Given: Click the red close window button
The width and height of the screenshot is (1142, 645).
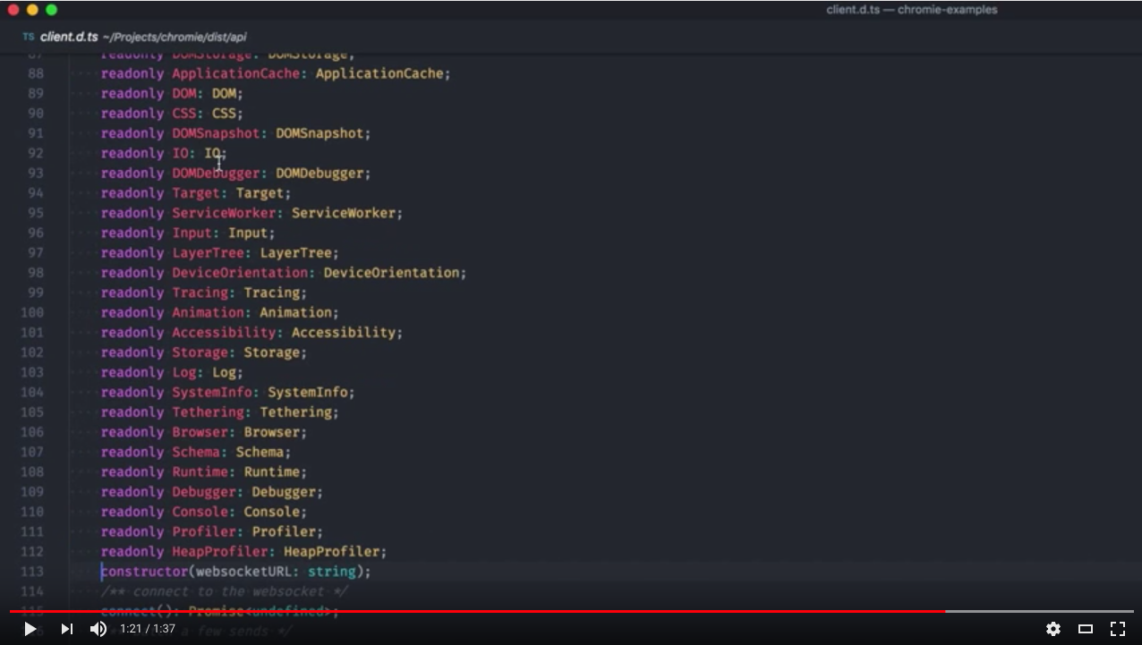Looking at the screenshot, I should pyautogui.click(x=13, y=10).
